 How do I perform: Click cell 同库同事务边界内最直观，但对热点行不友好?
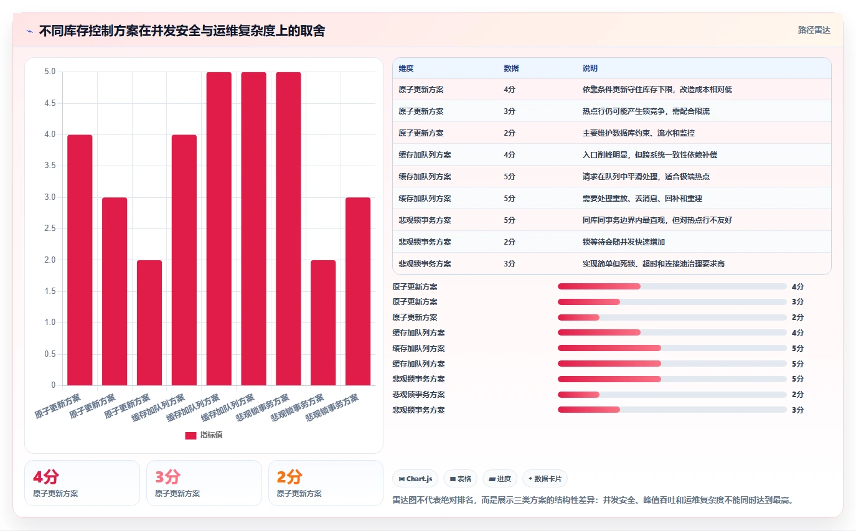pos(657,220)
